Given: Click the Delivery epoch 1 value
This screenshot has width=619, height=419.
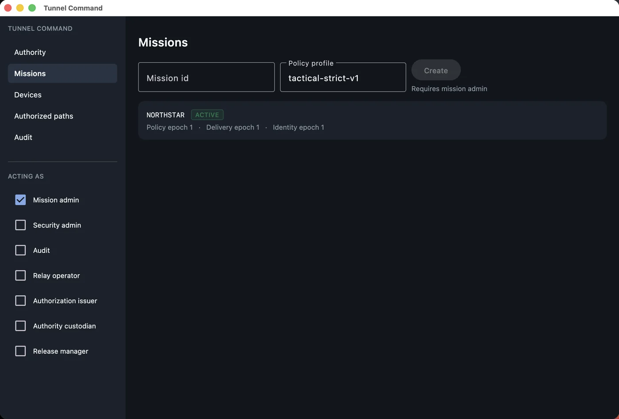Looking at the screenshot, I should [233, 127].
